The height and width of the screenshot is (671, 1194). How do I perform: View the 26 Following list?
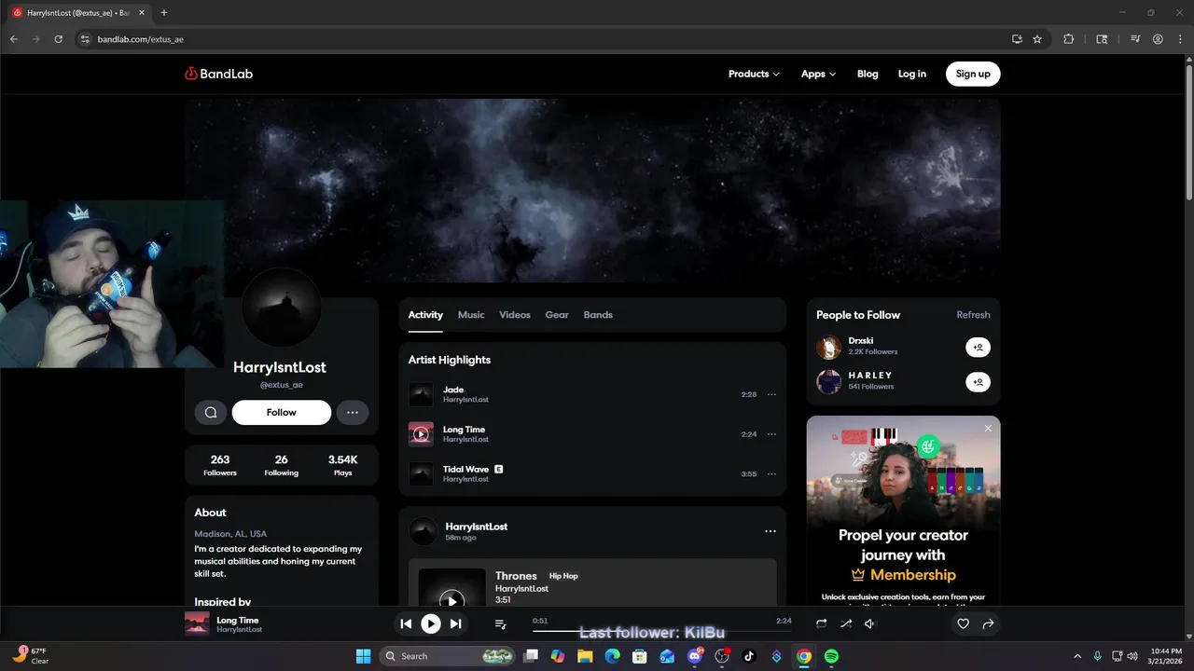coord(281,465)
